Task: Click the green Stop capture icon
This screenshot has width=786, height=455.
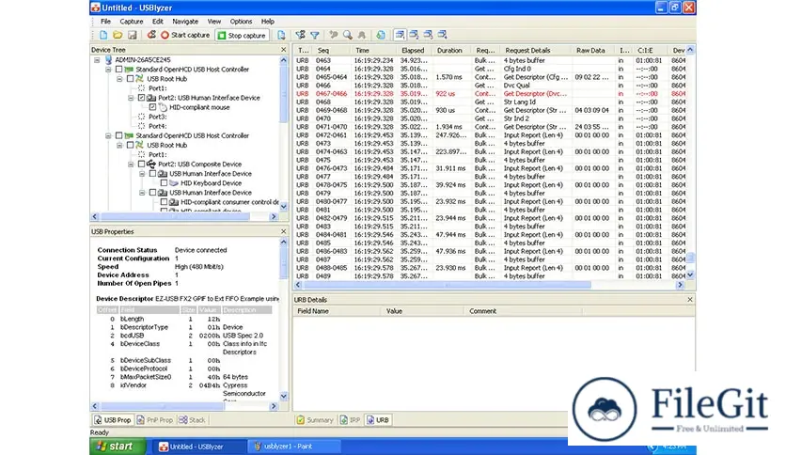Action: point(222,36)
